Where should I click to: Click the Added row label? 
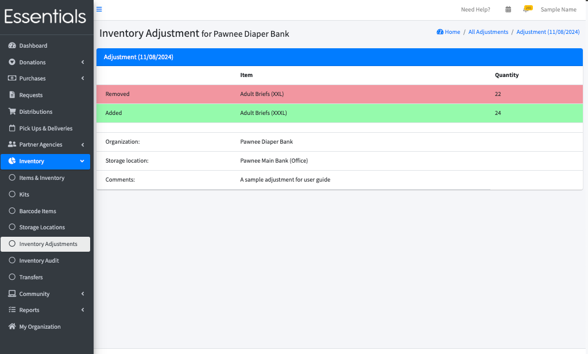[x=114, y=113]
